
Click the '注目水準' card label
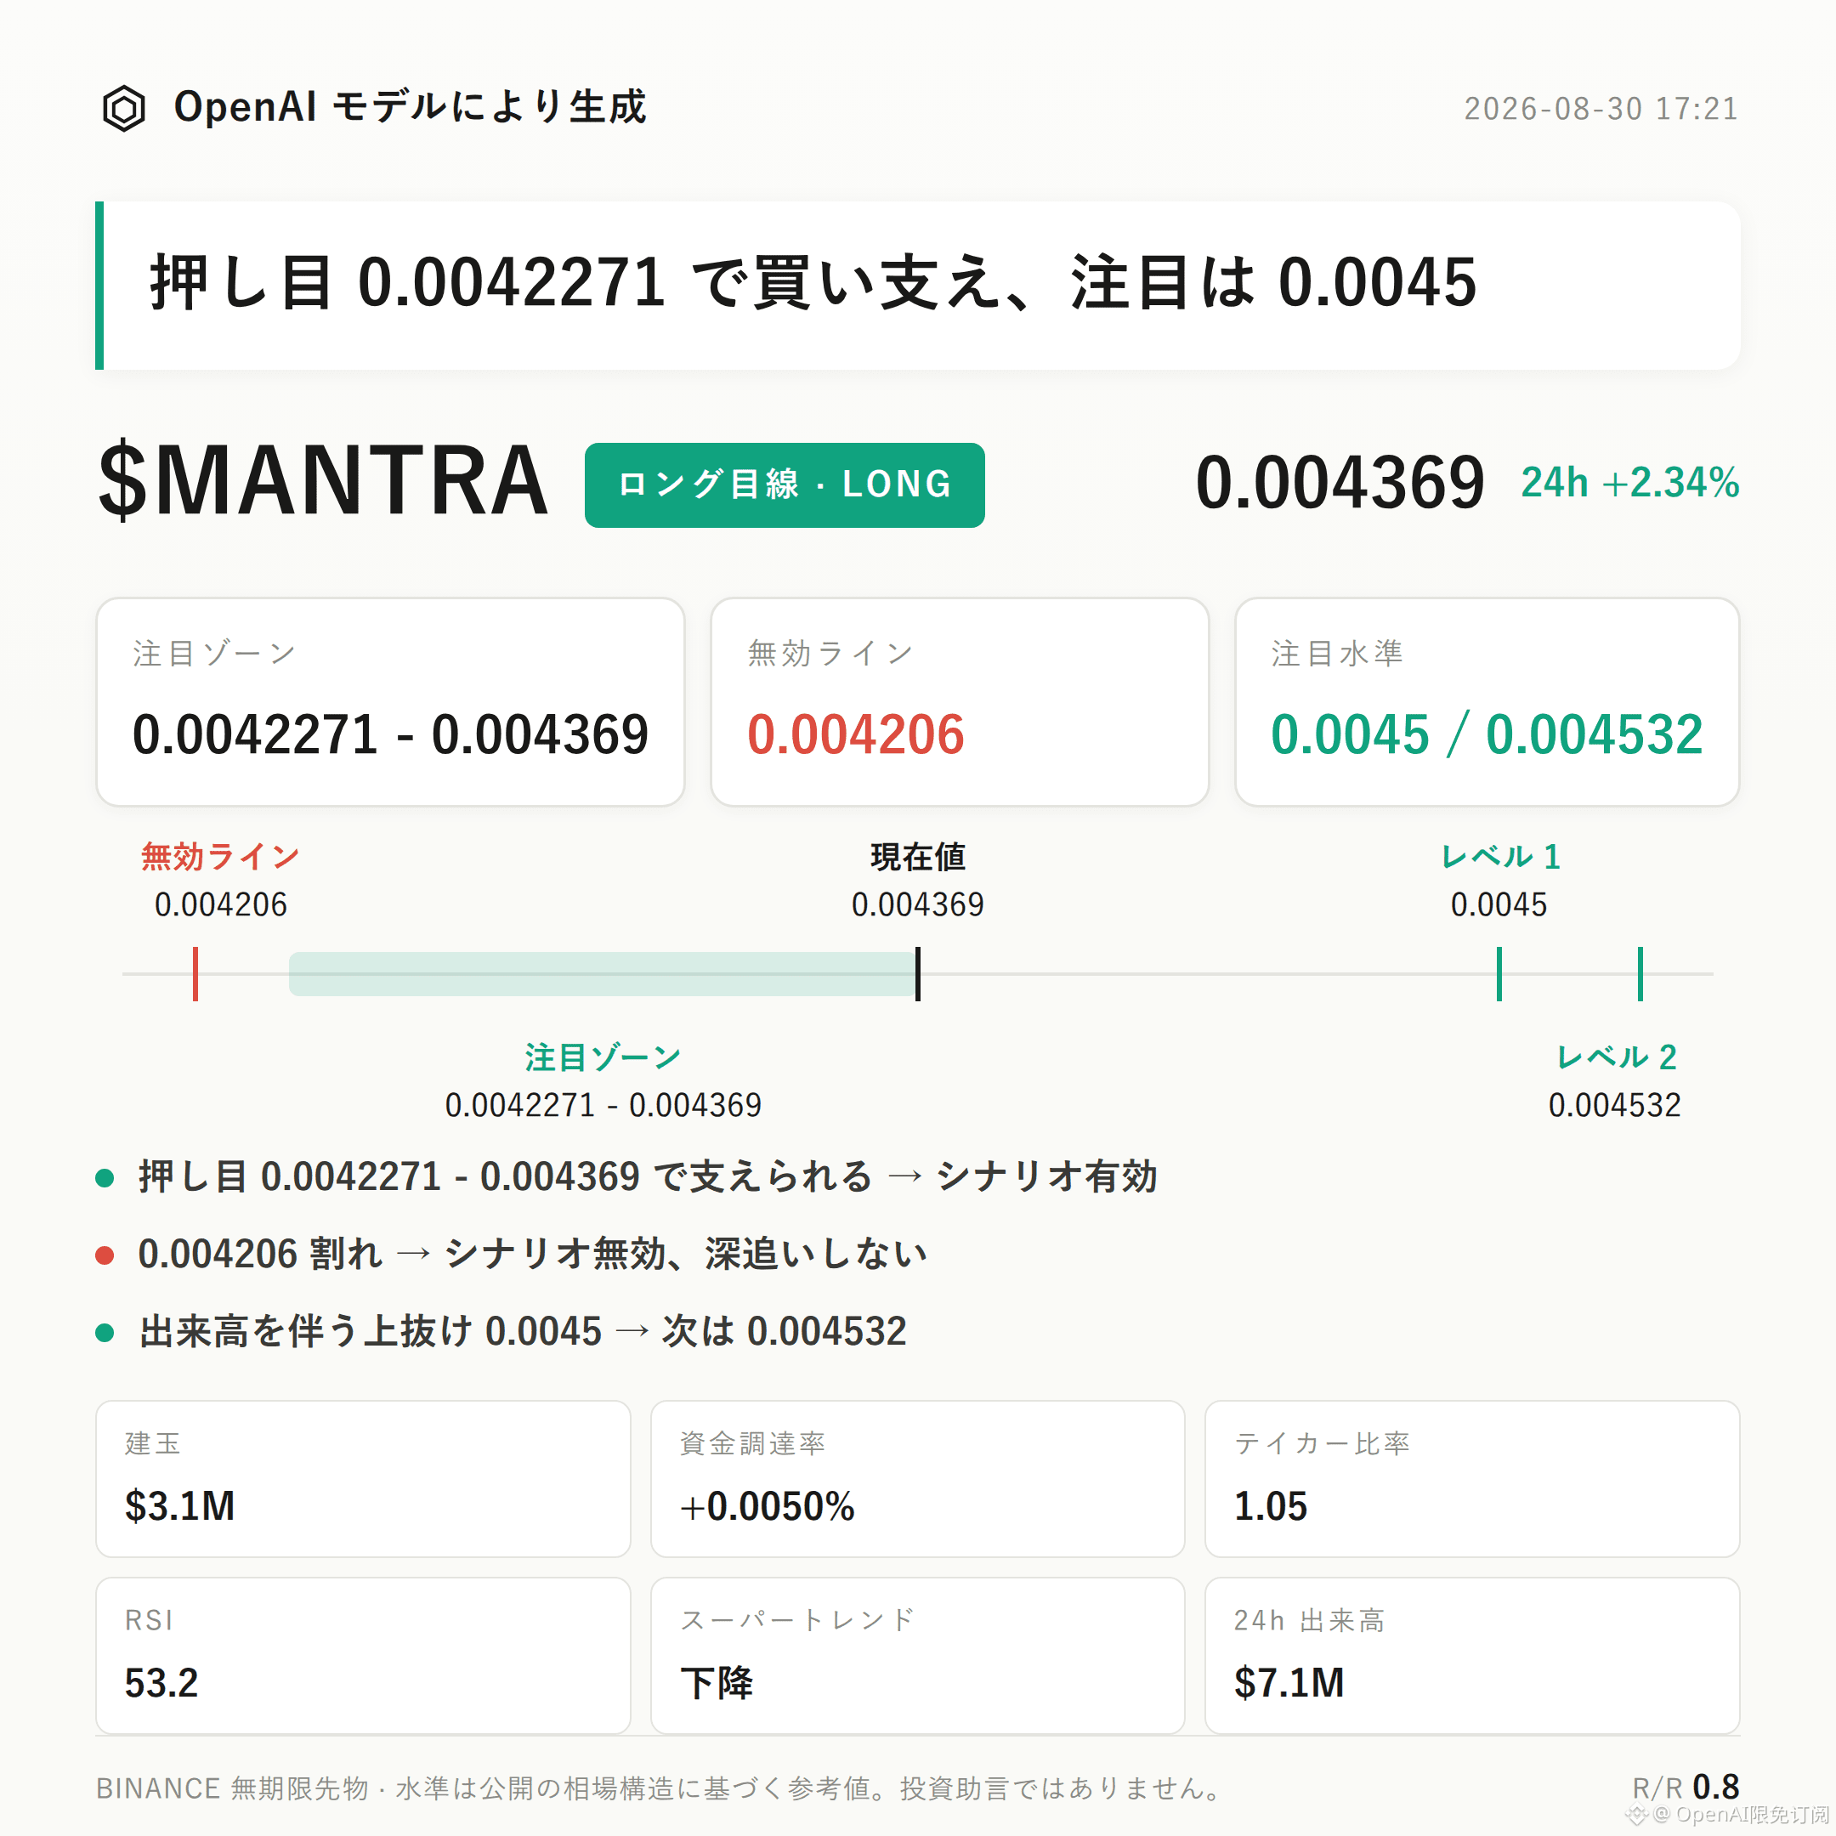[1337, 653]
